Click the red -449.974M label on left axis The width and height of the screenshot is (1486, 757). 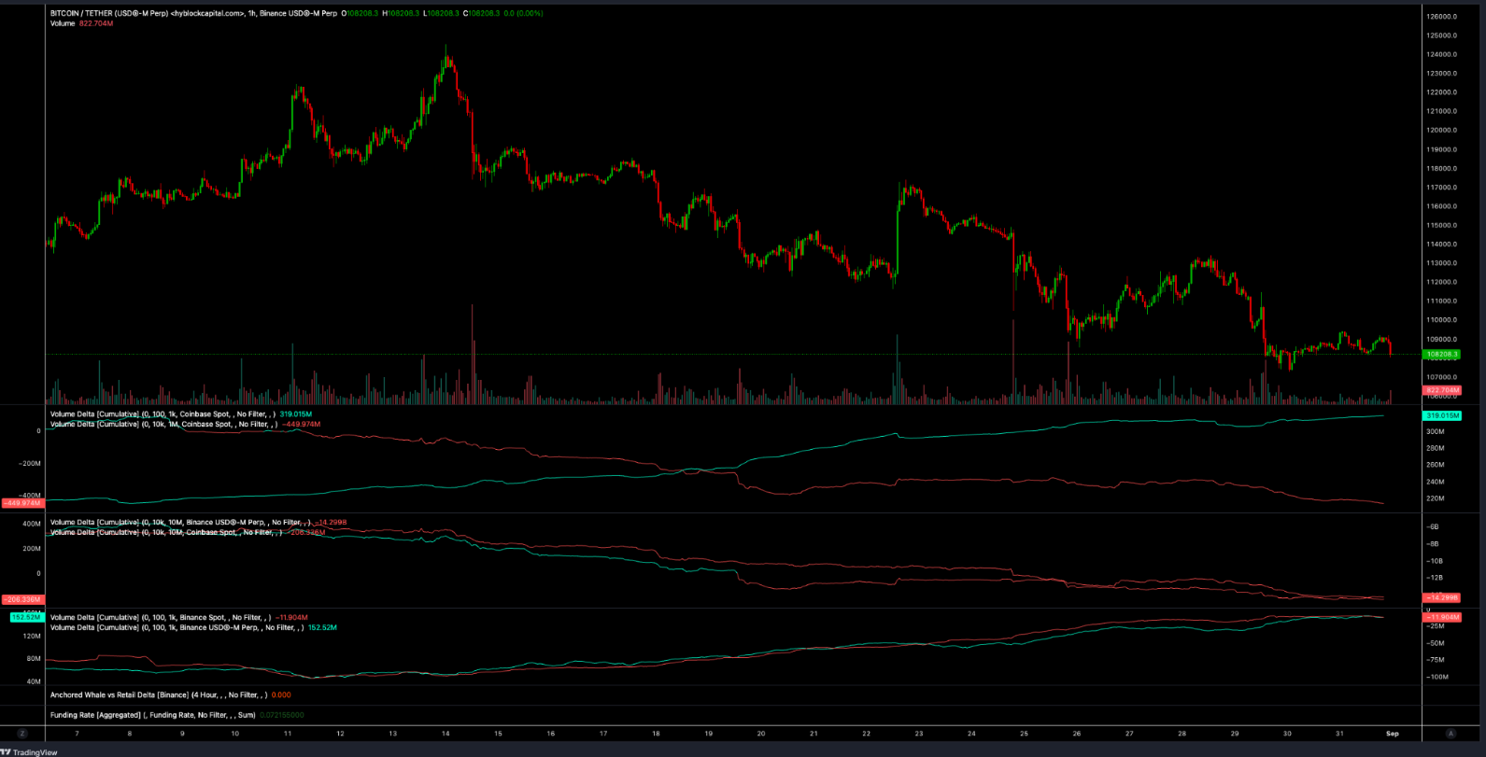click(x=21, y=503)
